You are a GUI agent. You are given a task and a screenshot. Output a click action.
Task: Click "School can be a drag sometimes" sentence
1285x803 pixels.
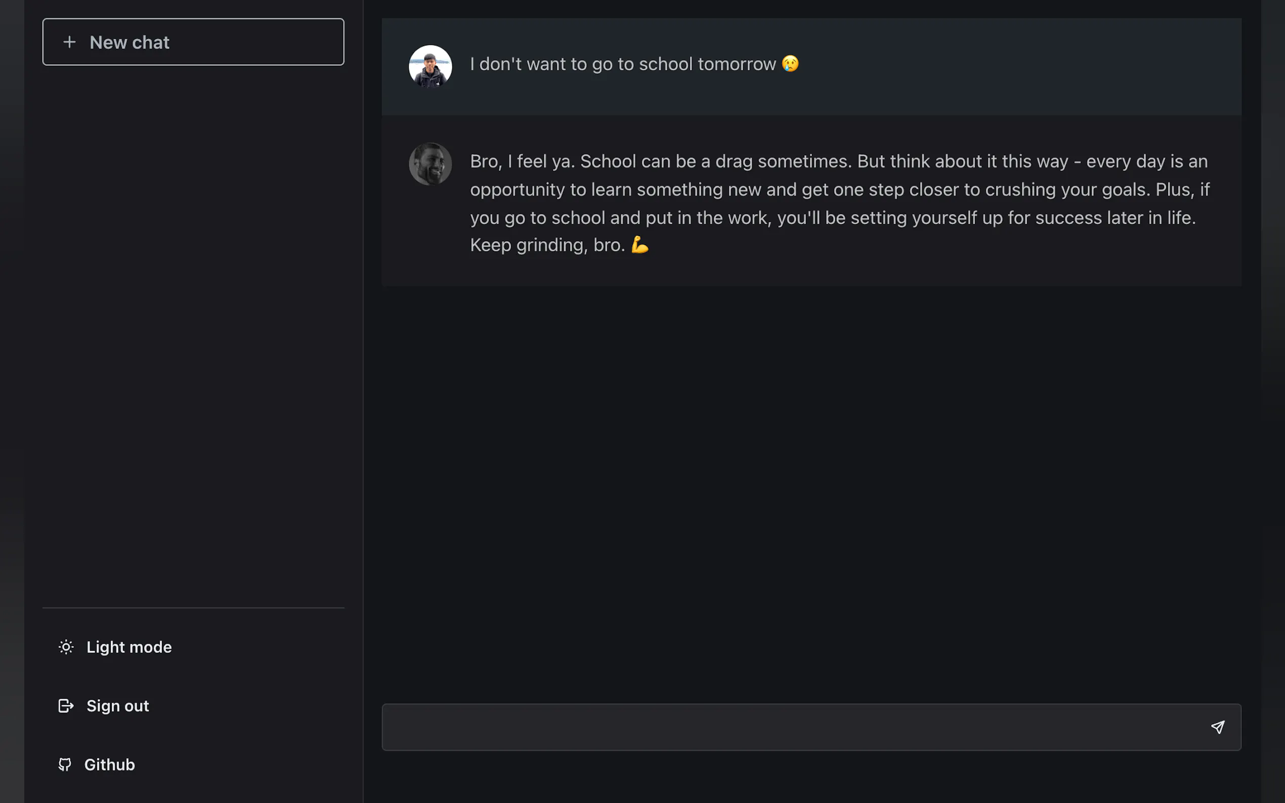pyautogui.click(x=715, y=161)
